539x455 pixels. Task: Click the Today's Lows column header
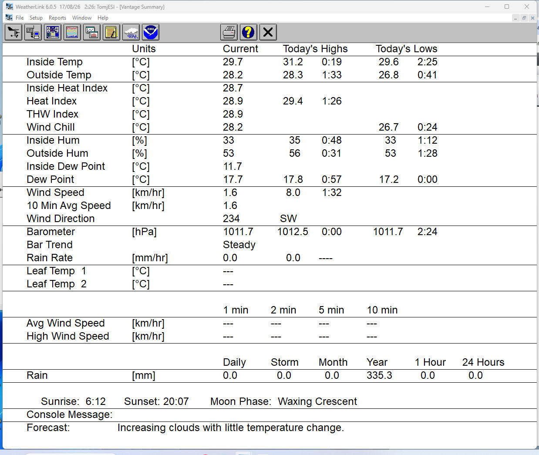pyautogui.click(x=407, y=49)
